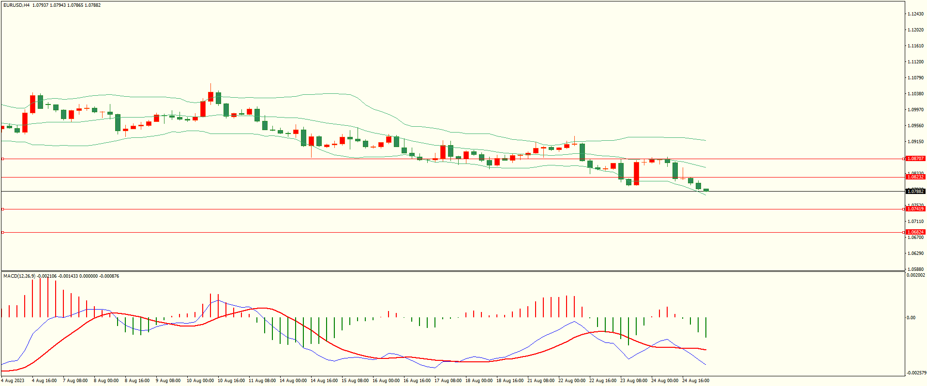Click the 10 Aug 00:00 time label
The height and width of the screenshot is (386, 927).
pos(200,381)
